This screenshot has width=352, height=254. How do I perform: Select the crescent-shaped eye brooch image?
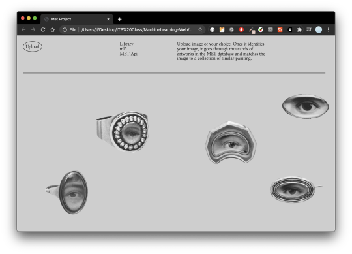click(231, 142)
